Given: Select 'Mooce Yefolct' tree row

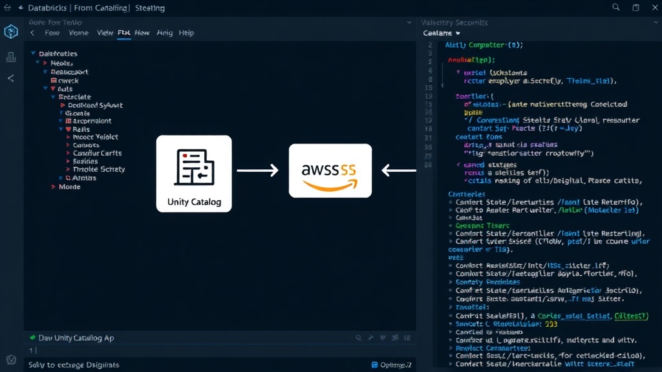Looking at the screenshot, I should coord(96,137).
